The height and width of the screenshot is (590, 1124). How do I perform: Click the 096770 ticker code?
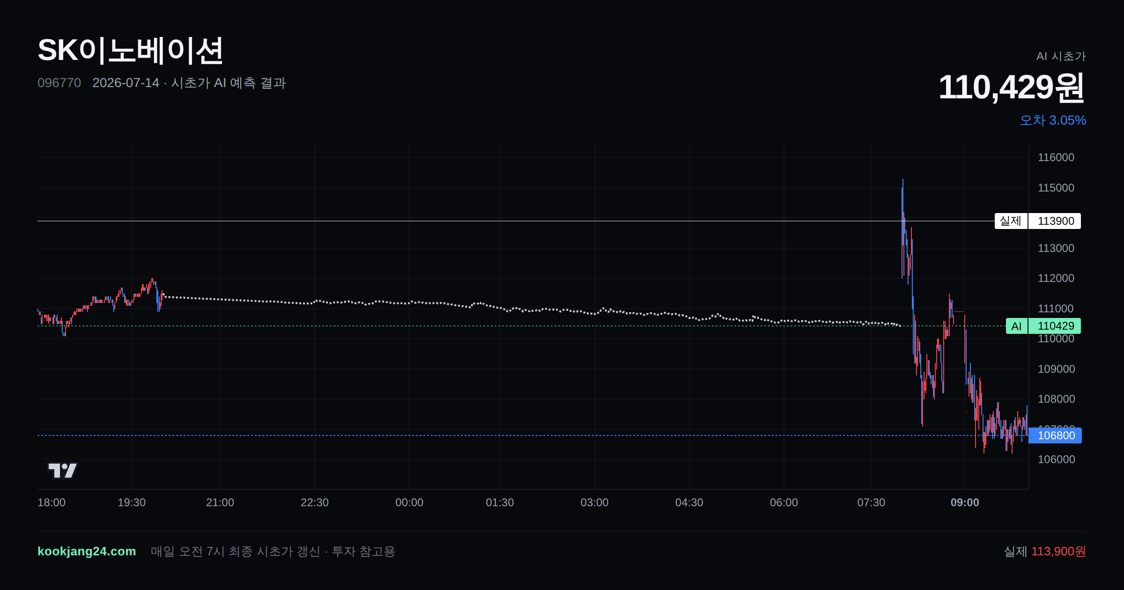59,83
